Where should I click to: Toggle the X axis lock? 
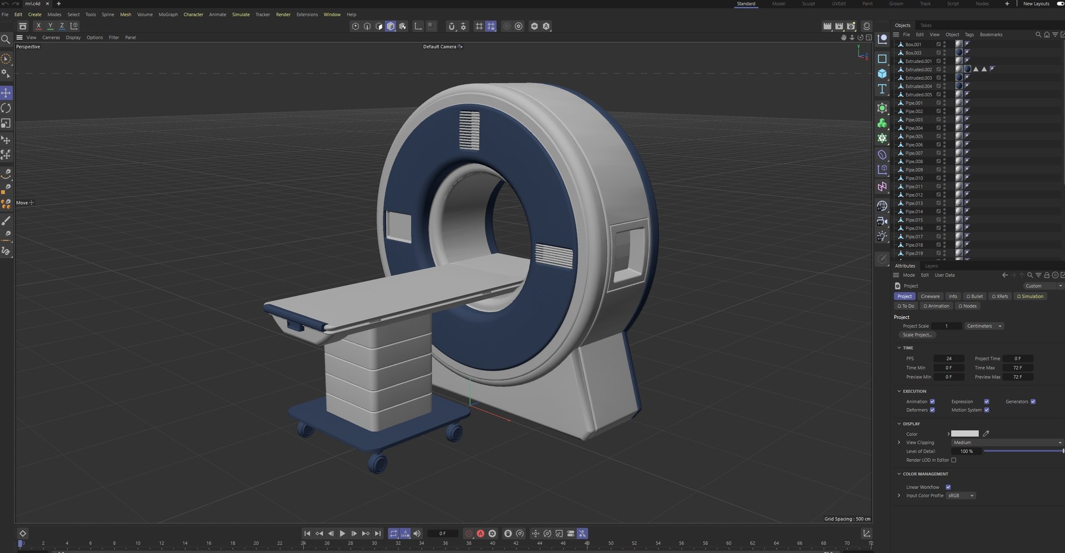(x=38, y=26)
